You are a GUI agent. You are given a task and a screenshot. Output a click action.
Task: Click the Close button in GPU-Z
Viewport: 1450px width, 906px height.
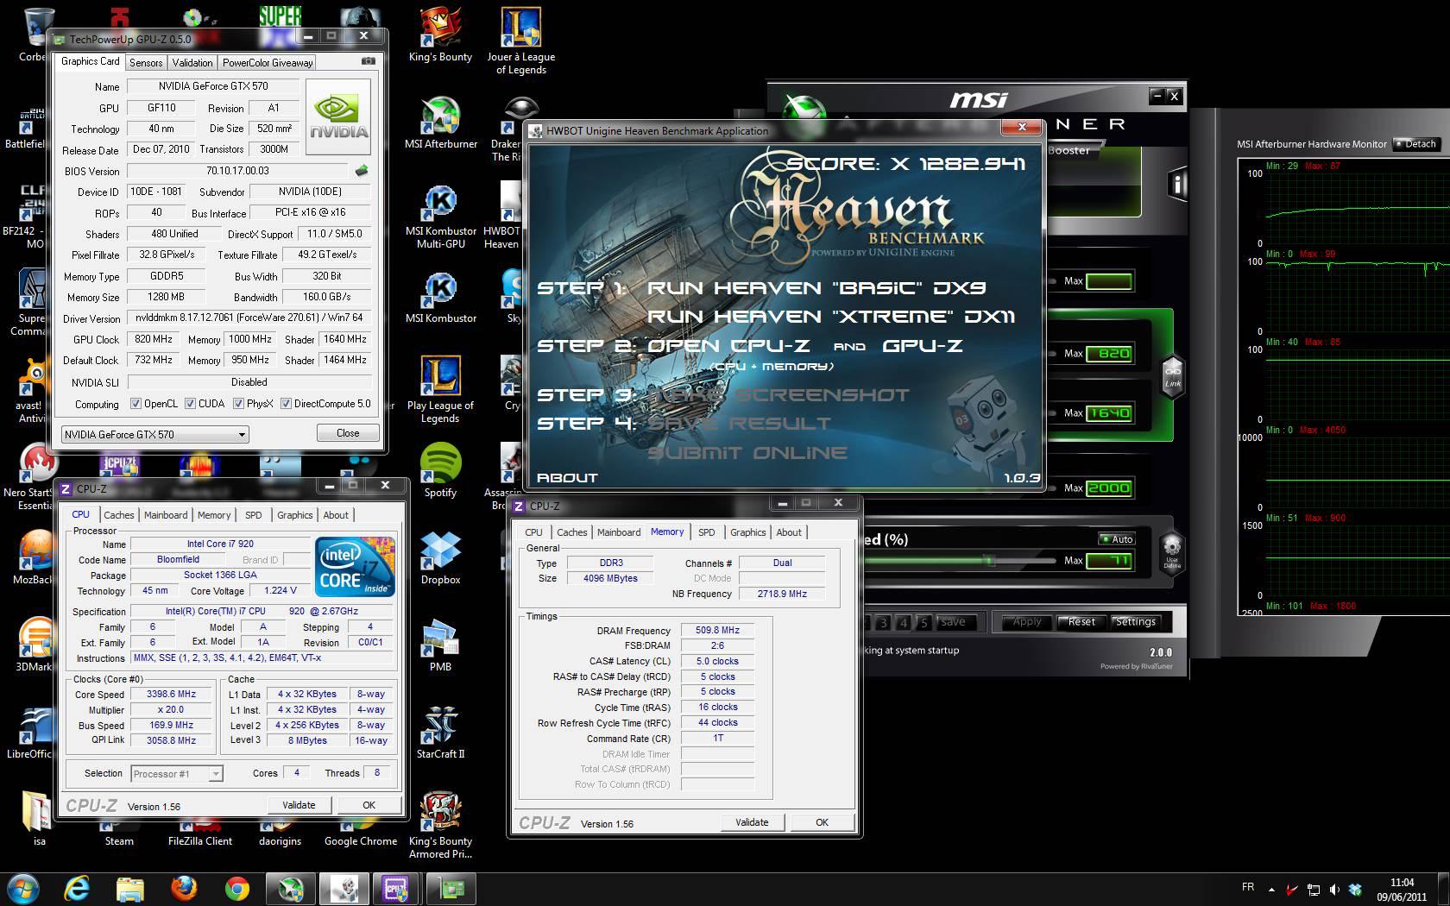click(348, 433)
